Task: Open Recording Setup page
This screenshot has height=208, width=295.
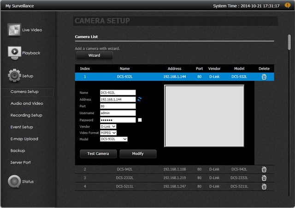Action: (26, 116)
